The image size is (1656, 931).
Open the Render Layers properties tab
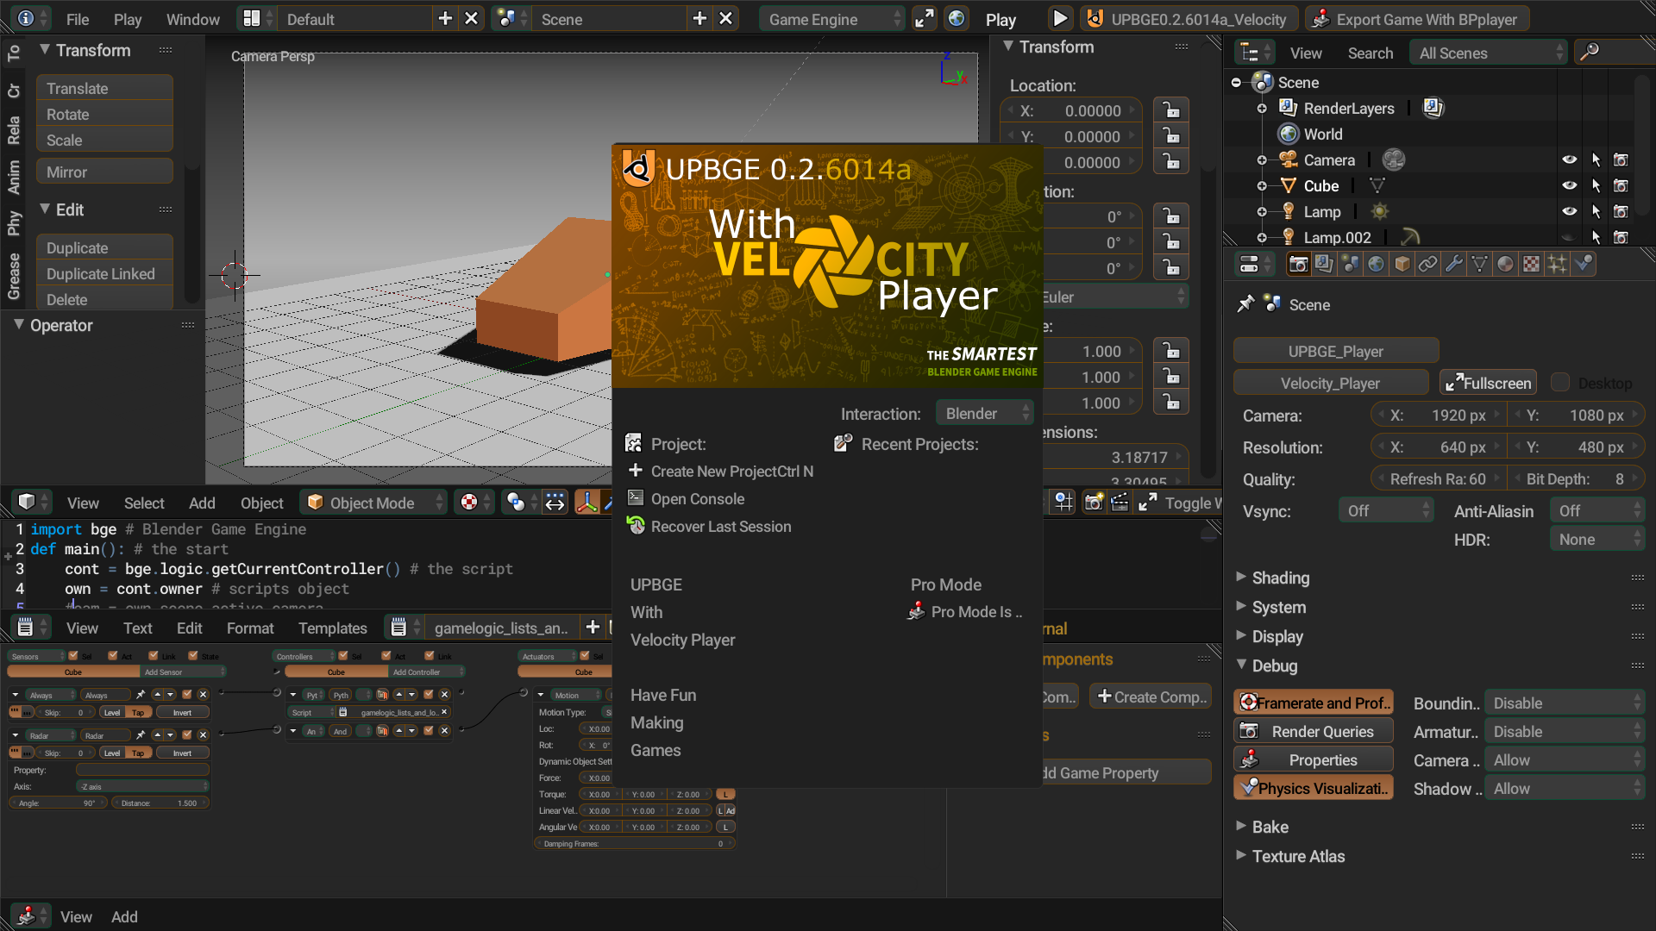pyautogui.click(x=1324, y=265)
